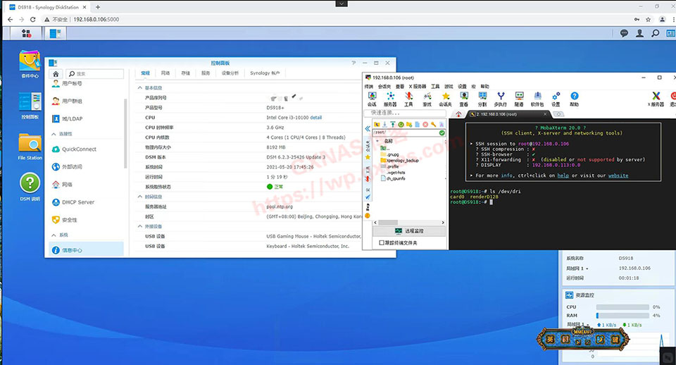
Task: Select the xpenology_backup folder
Action: [x=403, y=160]
